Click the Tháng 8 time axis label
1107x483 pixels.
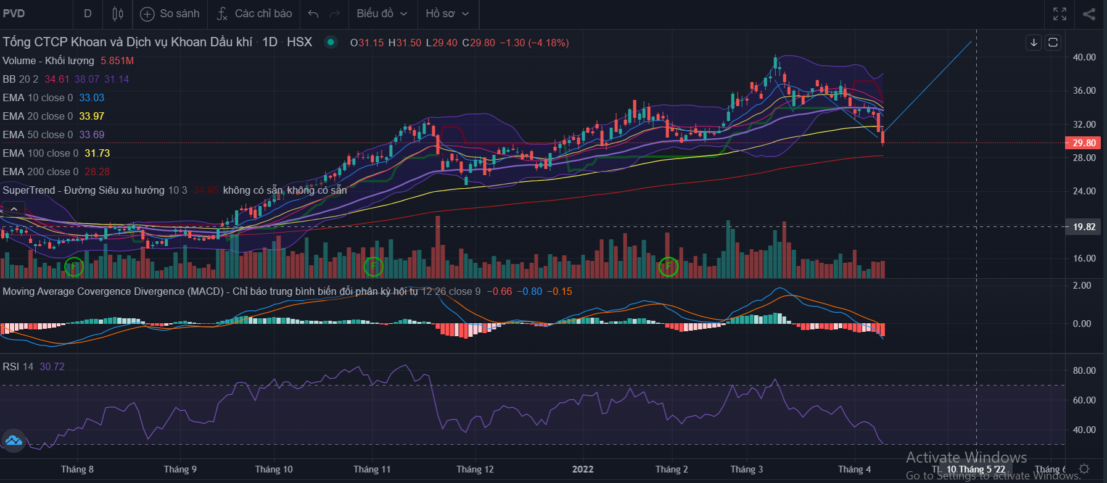[77, 469]
